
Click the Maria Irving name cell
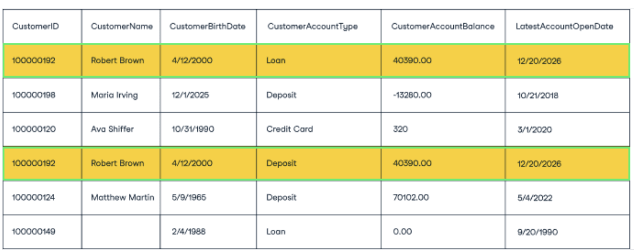[x=121, y=95]
